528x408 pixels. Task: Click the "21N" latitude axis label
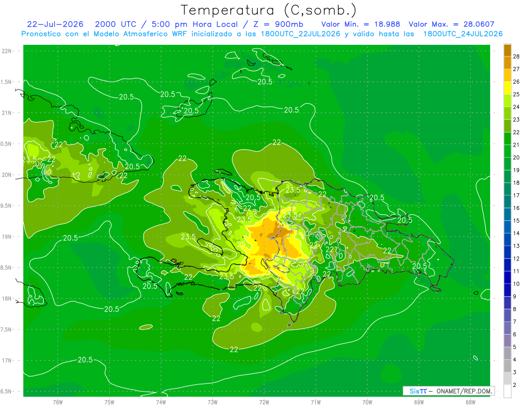pos(7,113)
